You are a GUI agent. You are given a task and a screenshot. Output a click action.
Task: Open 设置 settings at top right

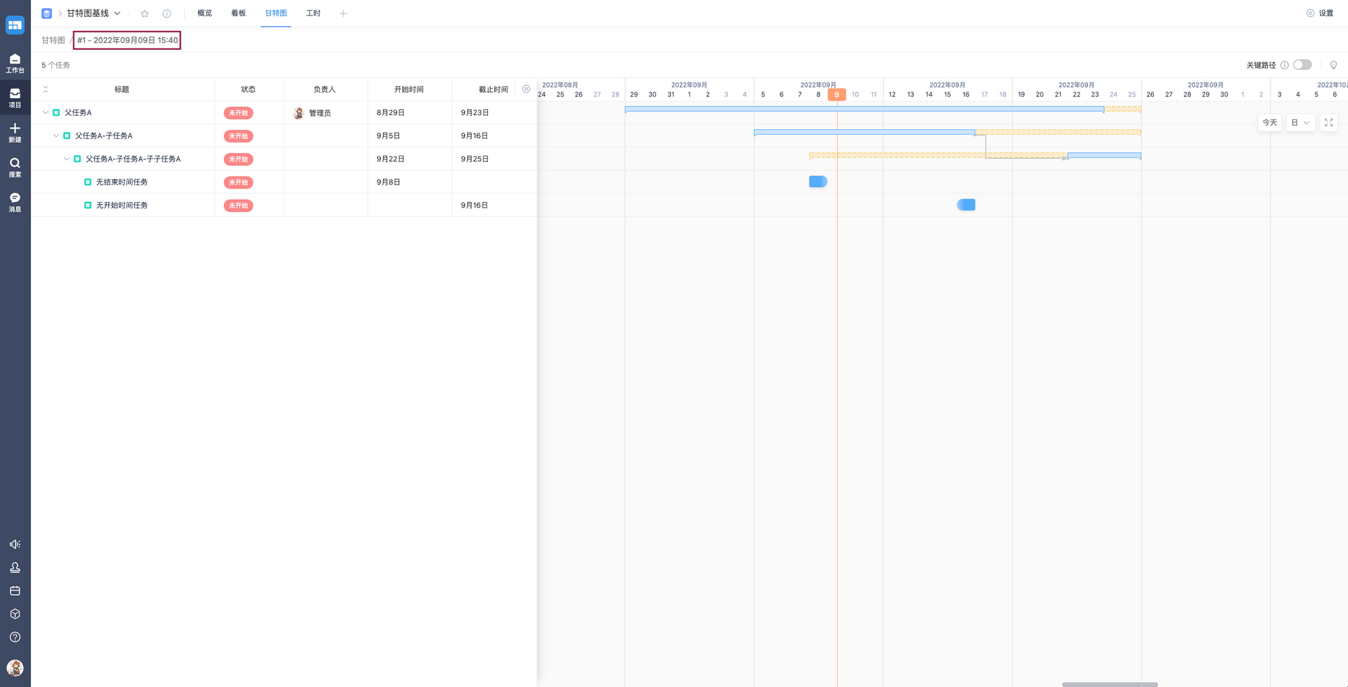[1320, 13]
